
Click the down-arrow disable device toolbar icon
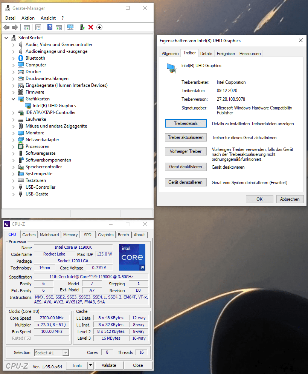99,27
